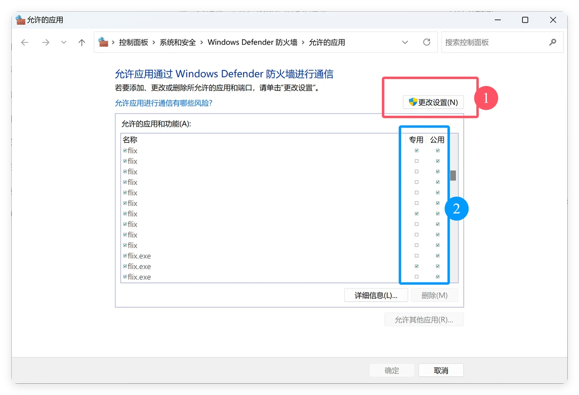Go up one level with the up arrow
This screenshot has width=579, height=395.
81,42
